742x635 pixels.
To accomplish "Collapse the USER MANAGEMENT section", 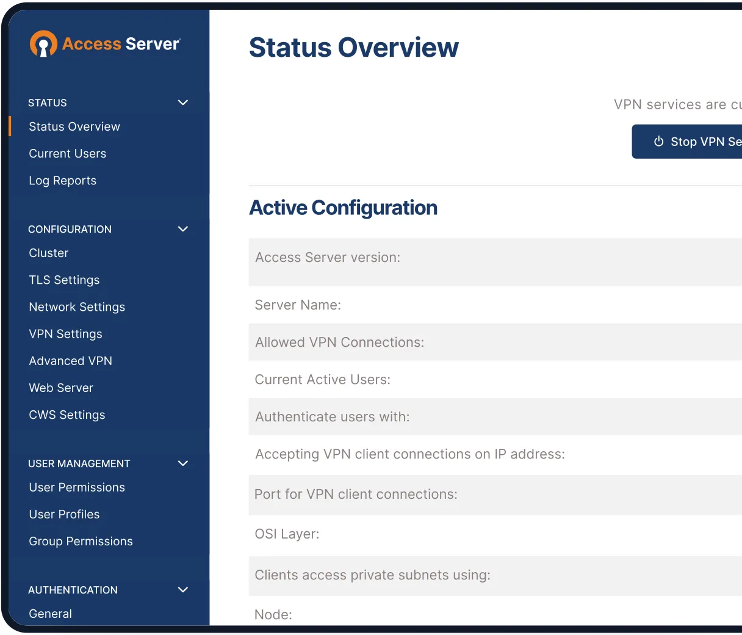I will (x=182, y=463).
